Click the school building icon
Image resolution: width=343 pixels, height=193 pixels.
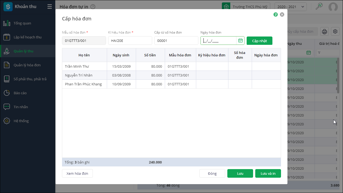[x=226, y=7]
